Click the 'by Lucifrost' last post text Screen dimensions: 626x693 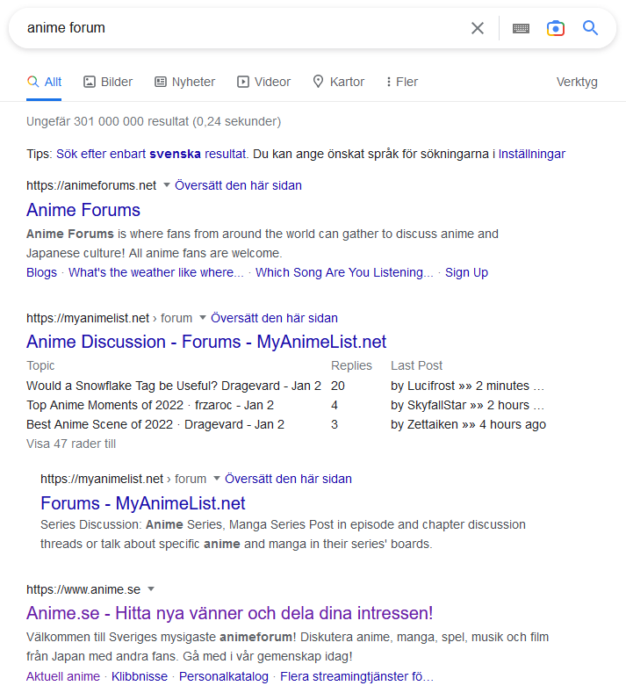[x=467, y=386]
